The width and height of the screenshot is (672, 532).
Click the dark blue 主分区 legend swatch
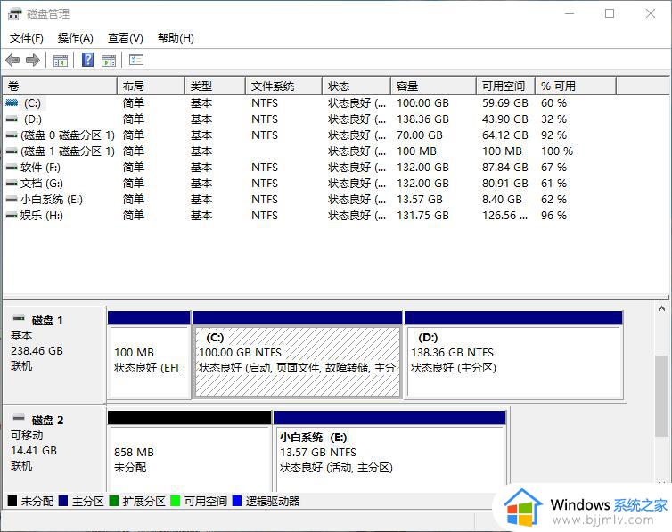coord(63,501)
